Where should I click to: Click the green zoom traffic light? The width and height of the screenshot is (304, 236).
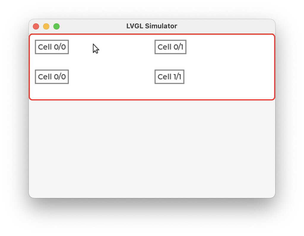56,26
